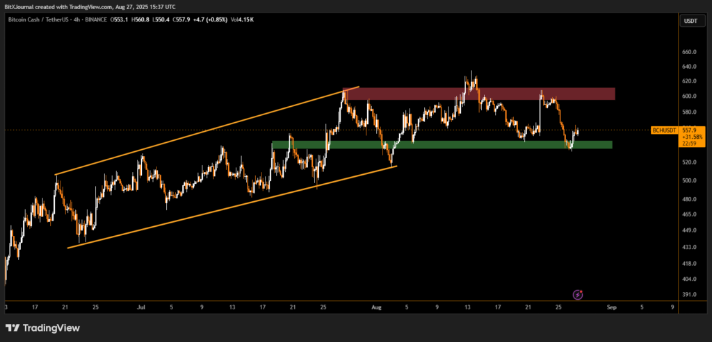
Task: Click the BitXJournal attribution text
Action: tap(22, 5)
